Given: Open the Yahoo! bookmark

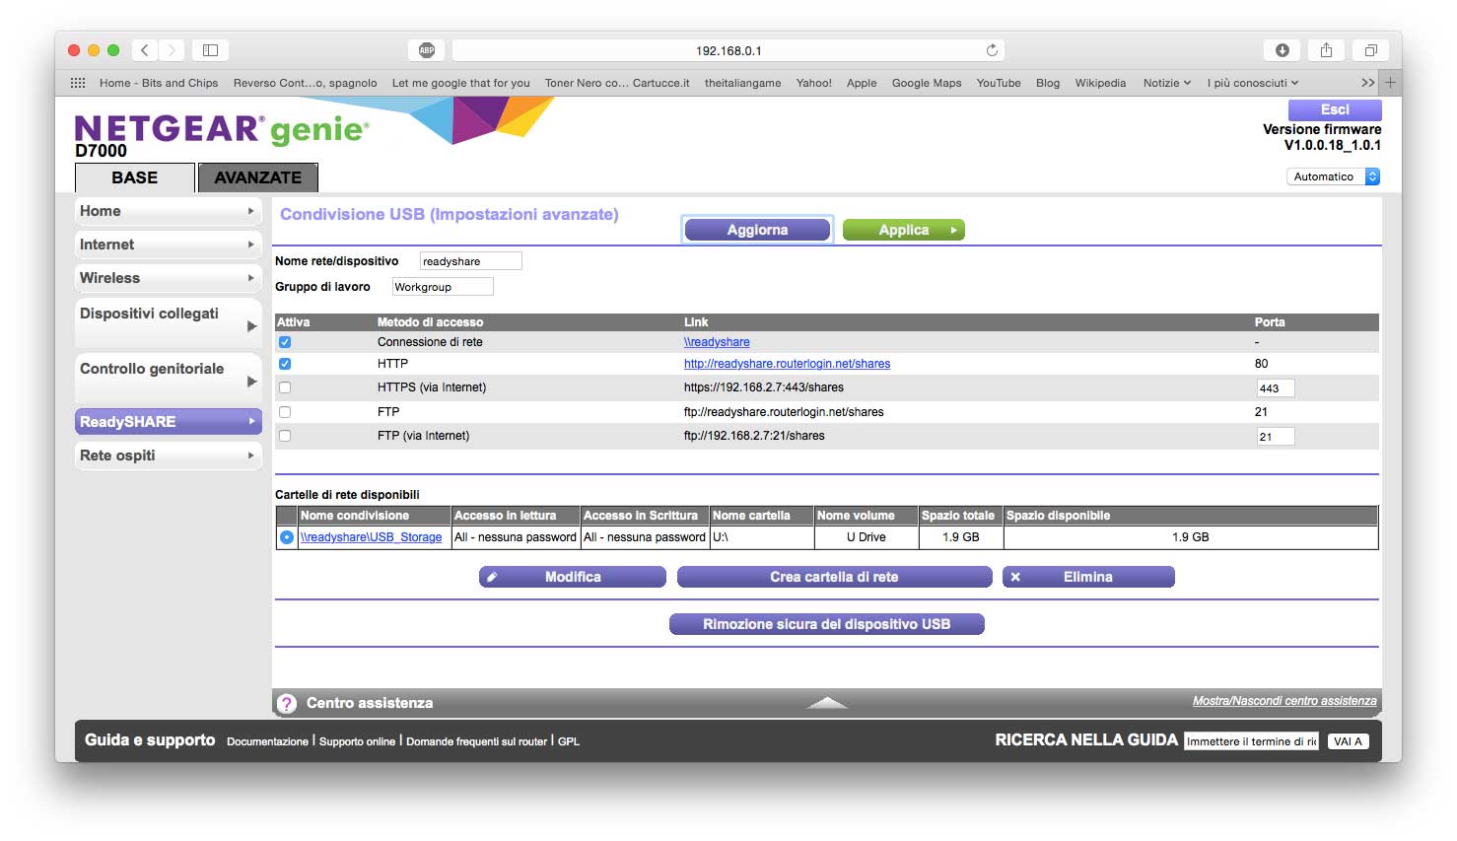Looking at the screenshot, I should pos(814,83).
